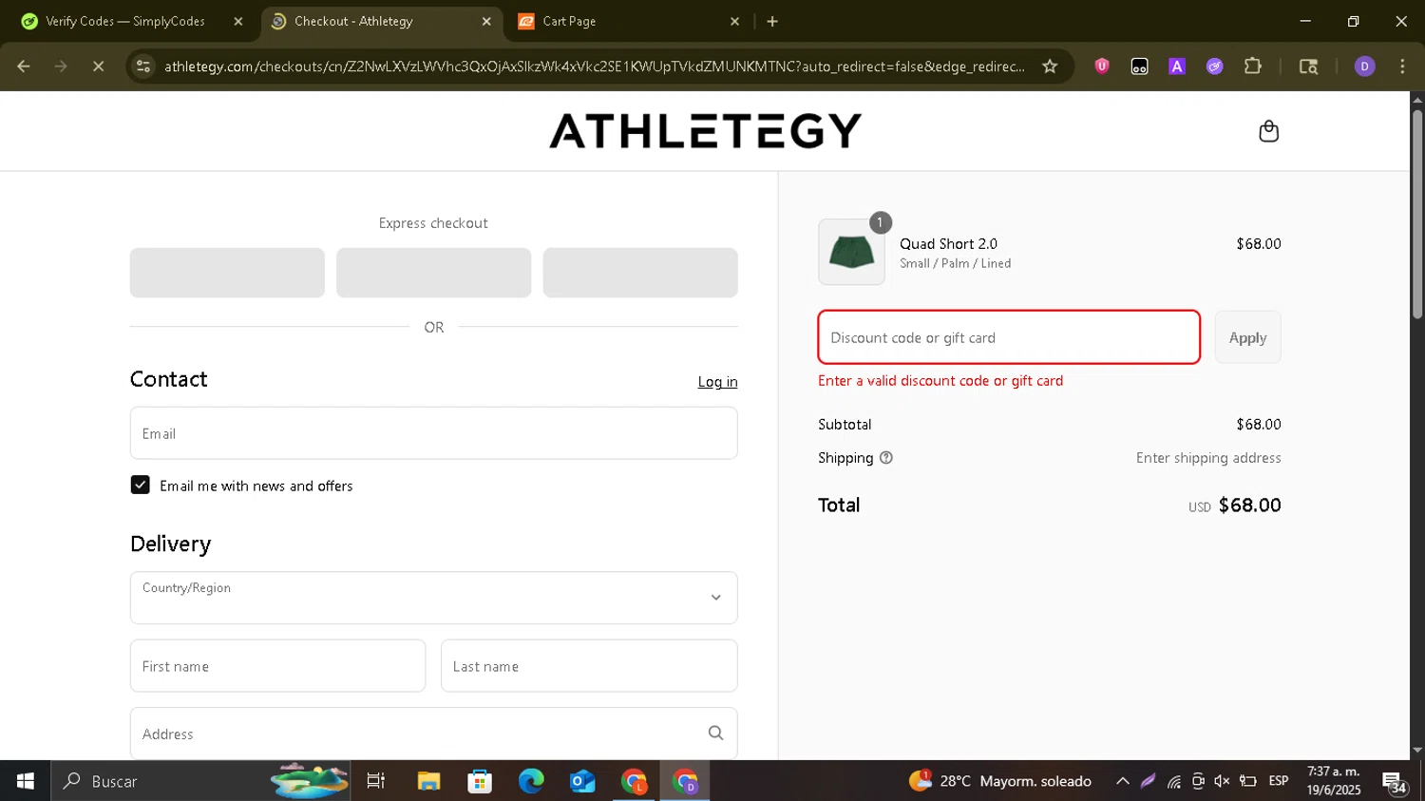Viewport: 1425px width, 801px height.
Task: Click the page vertical scrollbar
Action: tap(1417, 214)
